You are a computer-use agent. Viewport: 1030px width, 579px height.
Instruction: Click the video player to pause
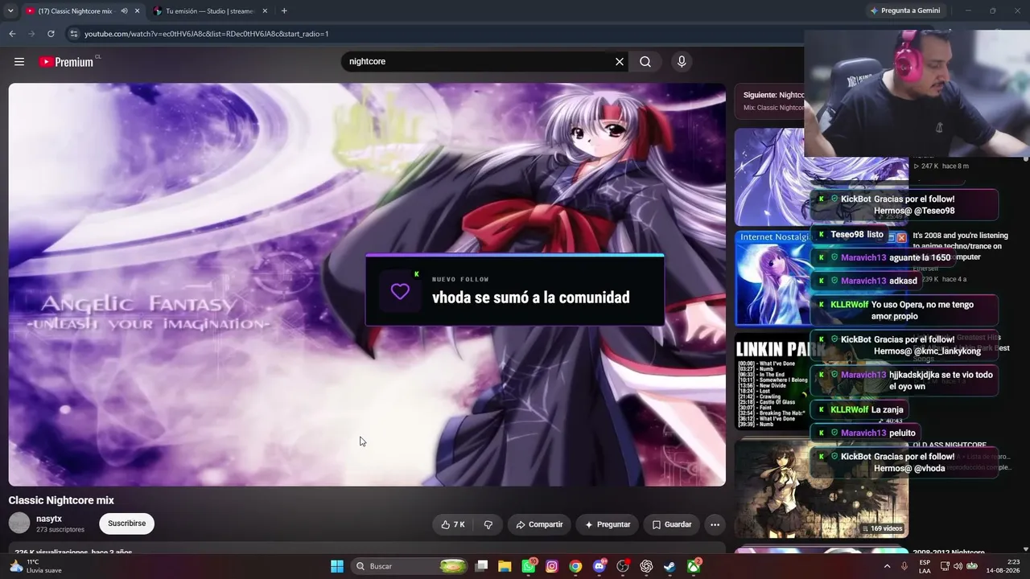[x=367, y=285]
